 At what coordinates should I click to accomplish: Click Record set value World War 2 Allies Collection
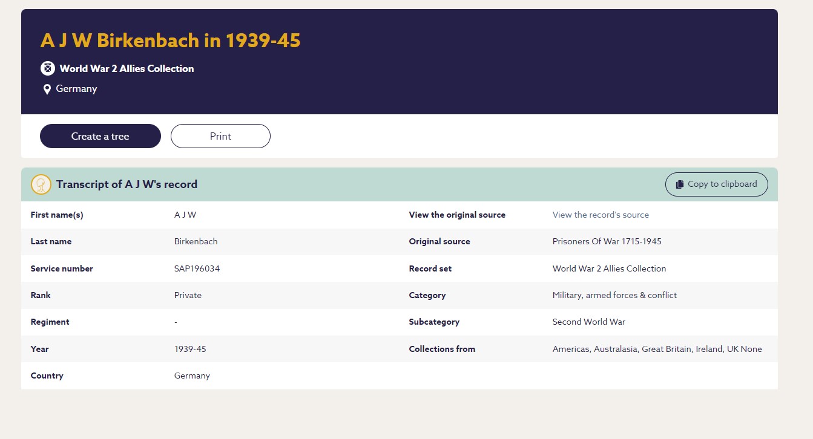pyautogui.click(x=609, y=268)
